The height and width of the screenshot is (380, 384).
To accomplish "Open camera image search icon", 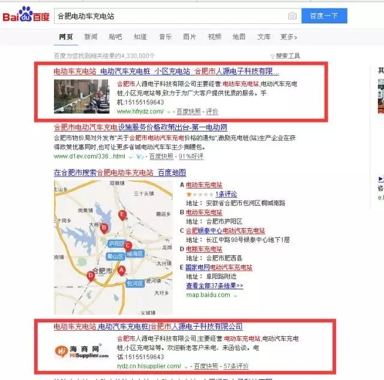I will click(292, 16).
